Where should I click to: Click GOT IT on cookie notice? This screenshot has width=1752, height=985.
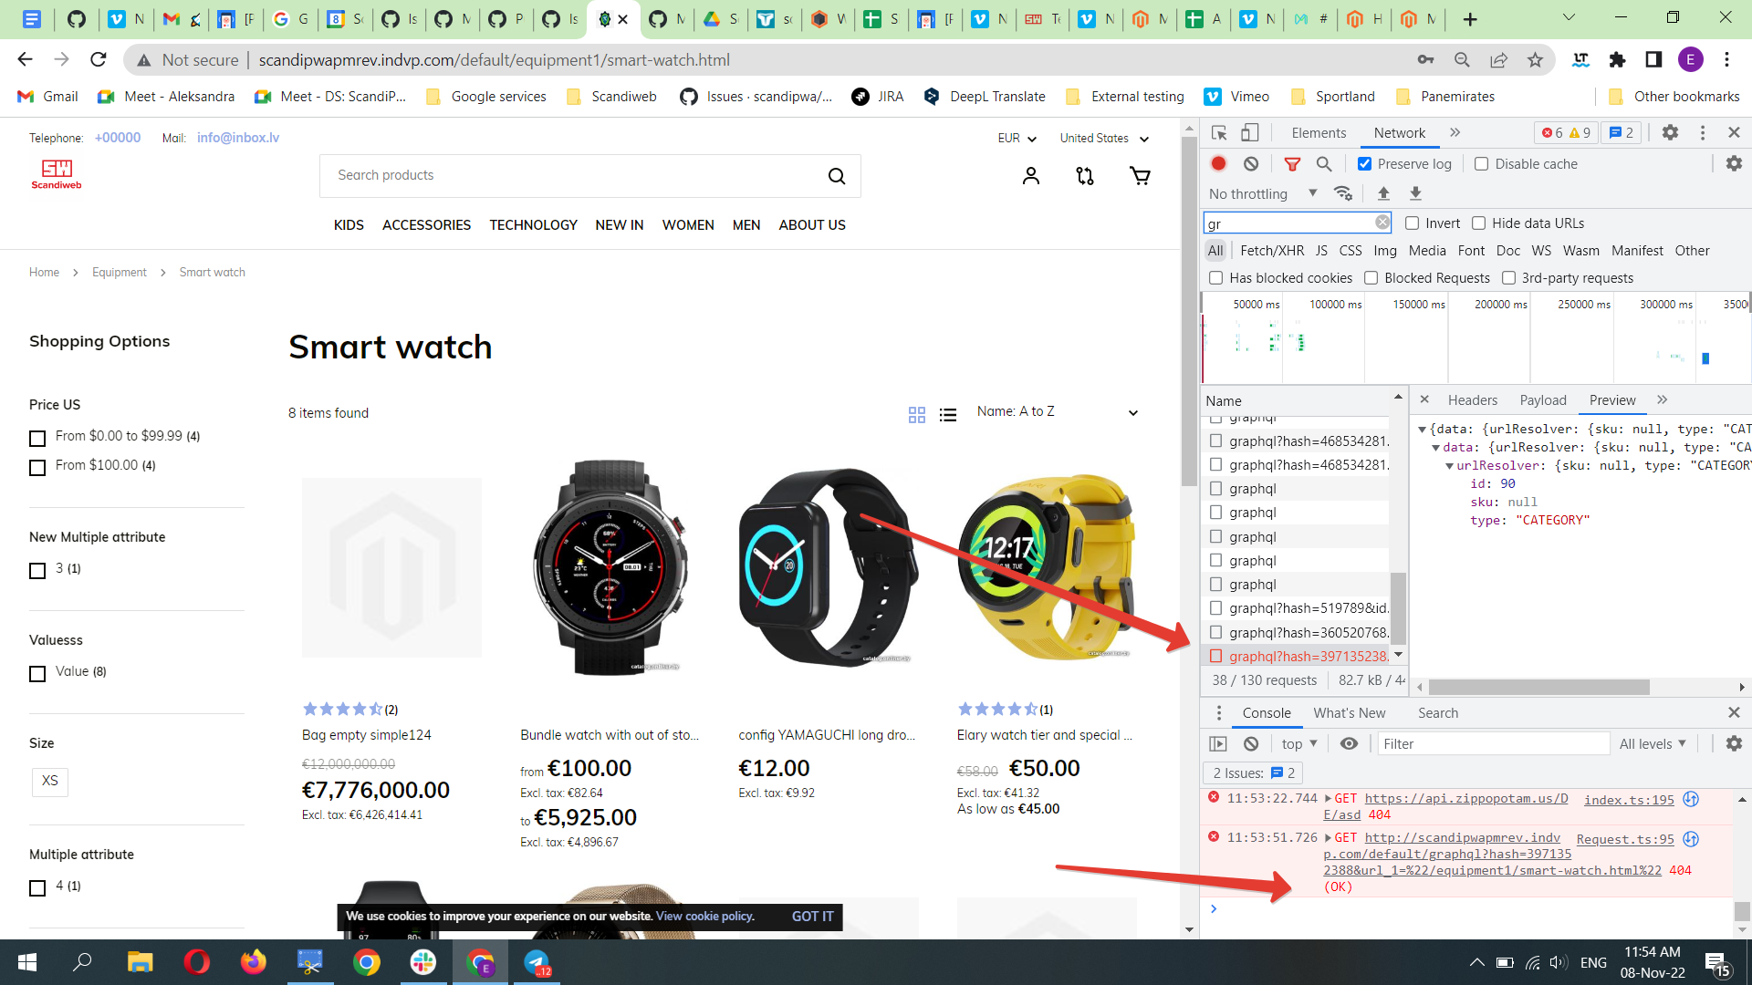point(812,917)
